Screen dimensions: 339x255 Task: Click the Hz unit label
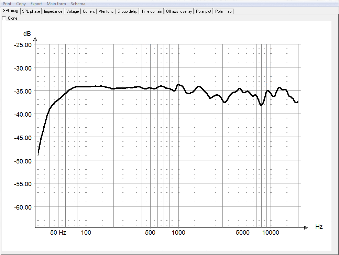coord(319,227)
